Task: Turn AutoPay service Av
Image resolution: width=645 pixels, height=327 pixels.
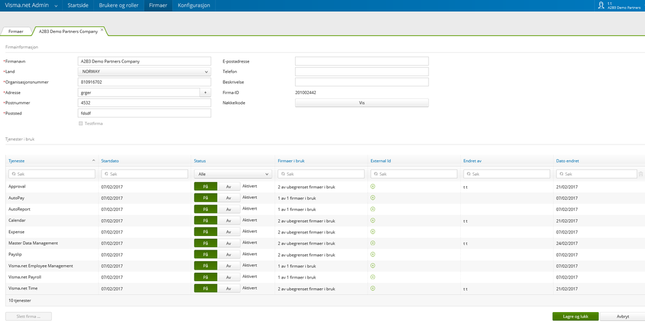Action: (229, 198)
